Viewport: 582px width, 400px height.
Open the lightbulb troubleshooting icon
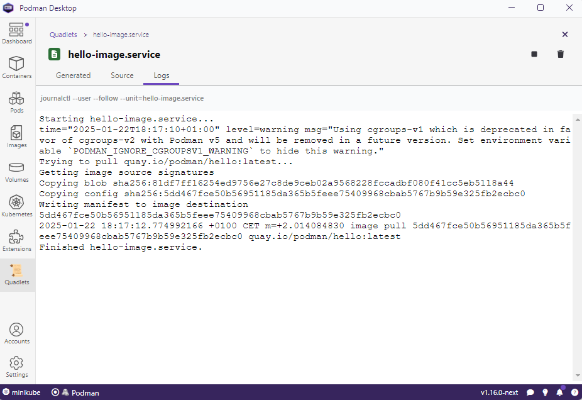545,392
